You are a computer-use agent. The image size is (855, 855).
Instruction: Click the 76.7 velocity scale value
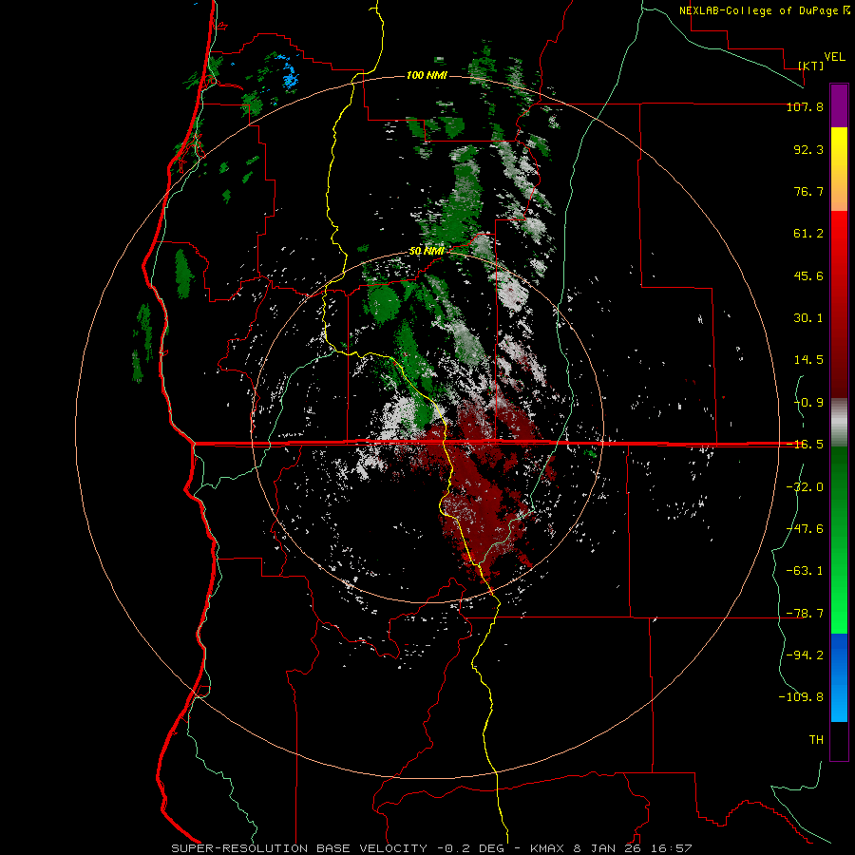808,191
